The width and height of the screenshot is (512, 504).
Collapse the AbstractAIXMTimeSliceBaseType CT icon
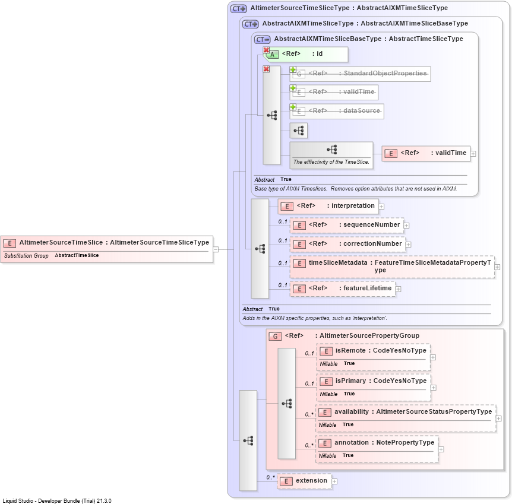[x=262, y=40]
